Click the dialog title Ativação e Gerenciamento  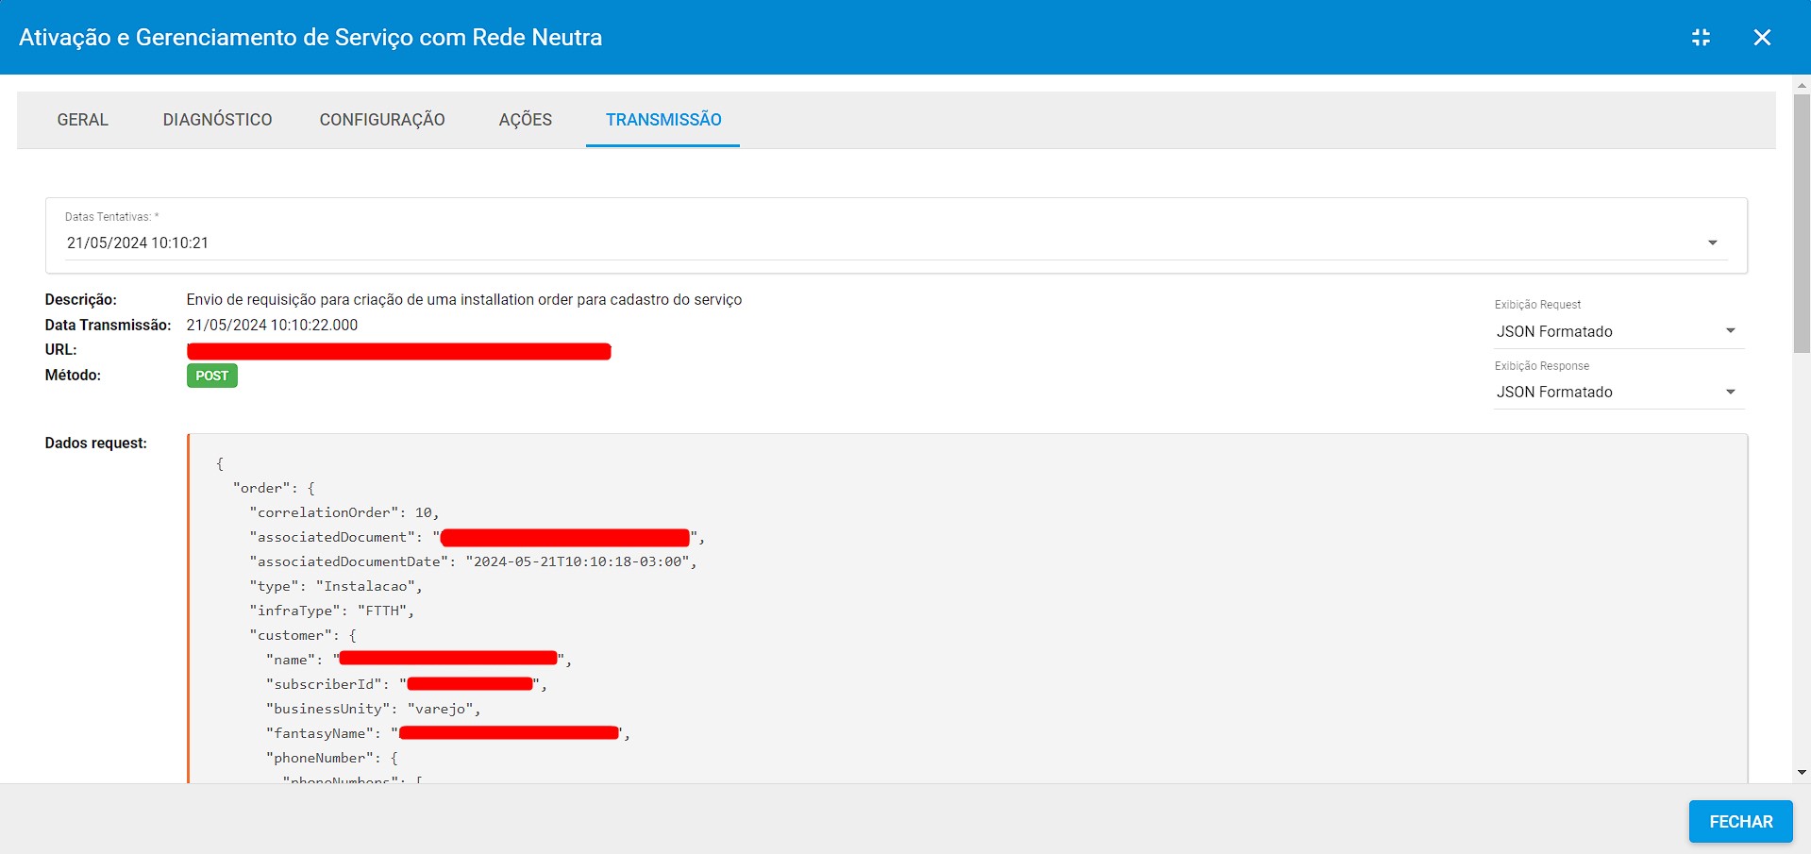pos(310,38)
